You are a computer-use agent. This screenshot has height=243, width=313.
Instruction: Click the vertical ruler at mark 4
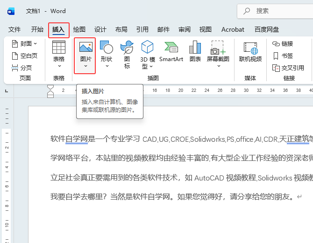click(x=7, y=167)
